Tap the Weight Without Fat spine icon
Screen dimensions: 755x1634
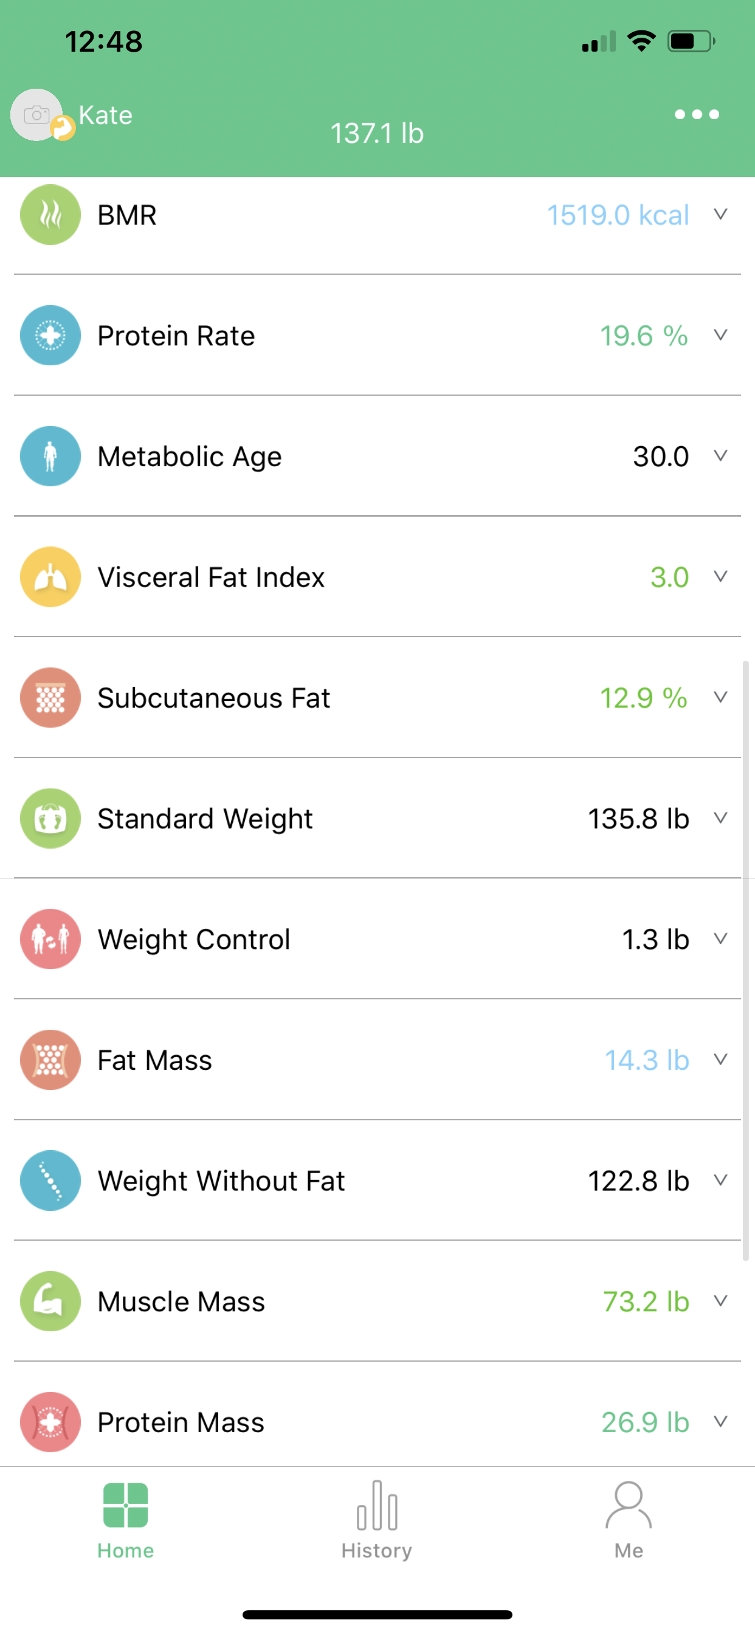50,1181
